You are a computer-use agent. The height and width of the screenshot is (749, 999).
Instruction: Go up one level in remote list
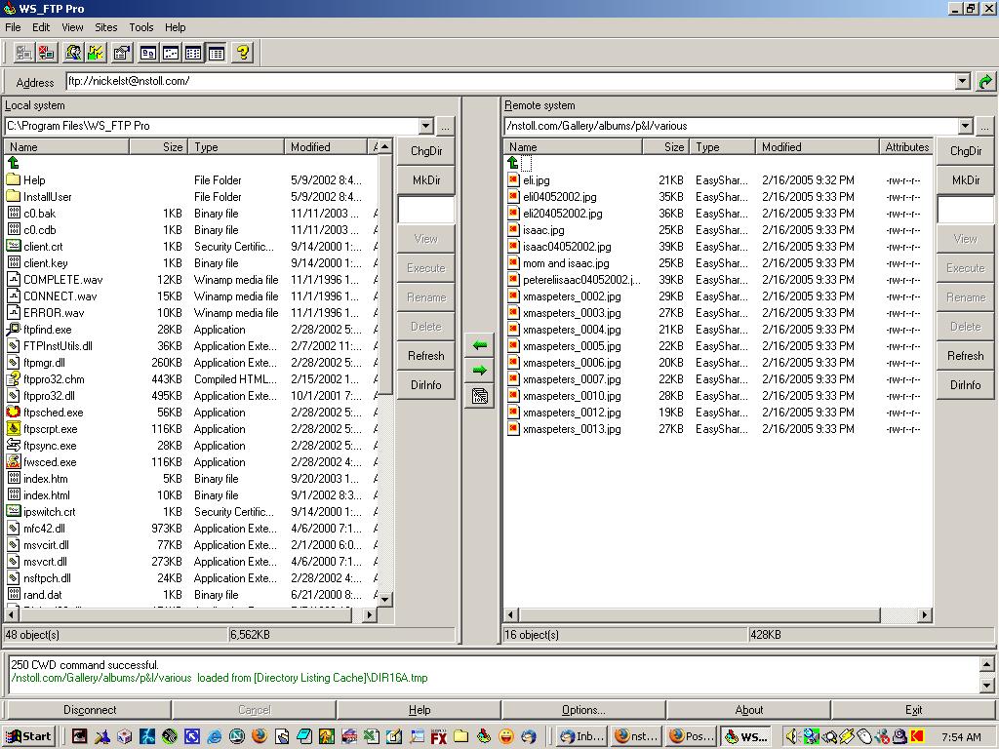click(513, 163)
